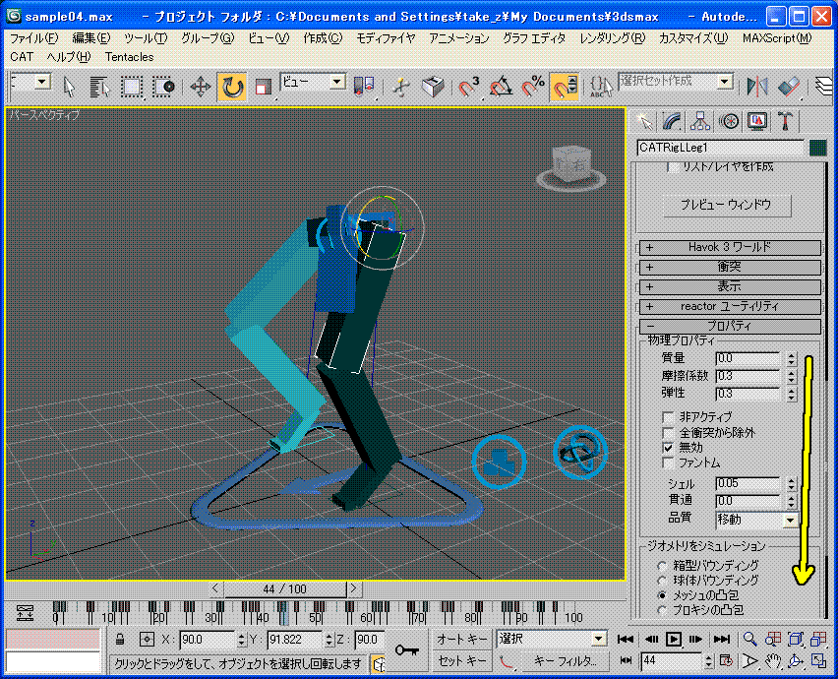The image size is (838, 679).
Task: Expand the Havok 3 ワールド rollout
Action: pos(731,248)
